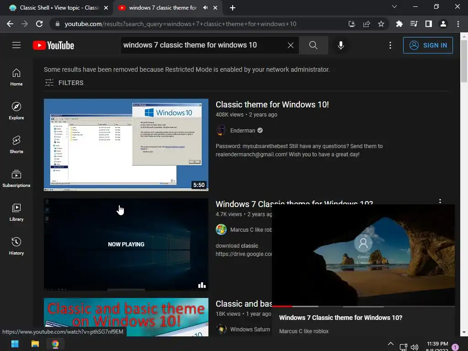The image size is (468, 351).
Task: Click the Chrome taskbar icon
Action: click(x=55, y=344)
